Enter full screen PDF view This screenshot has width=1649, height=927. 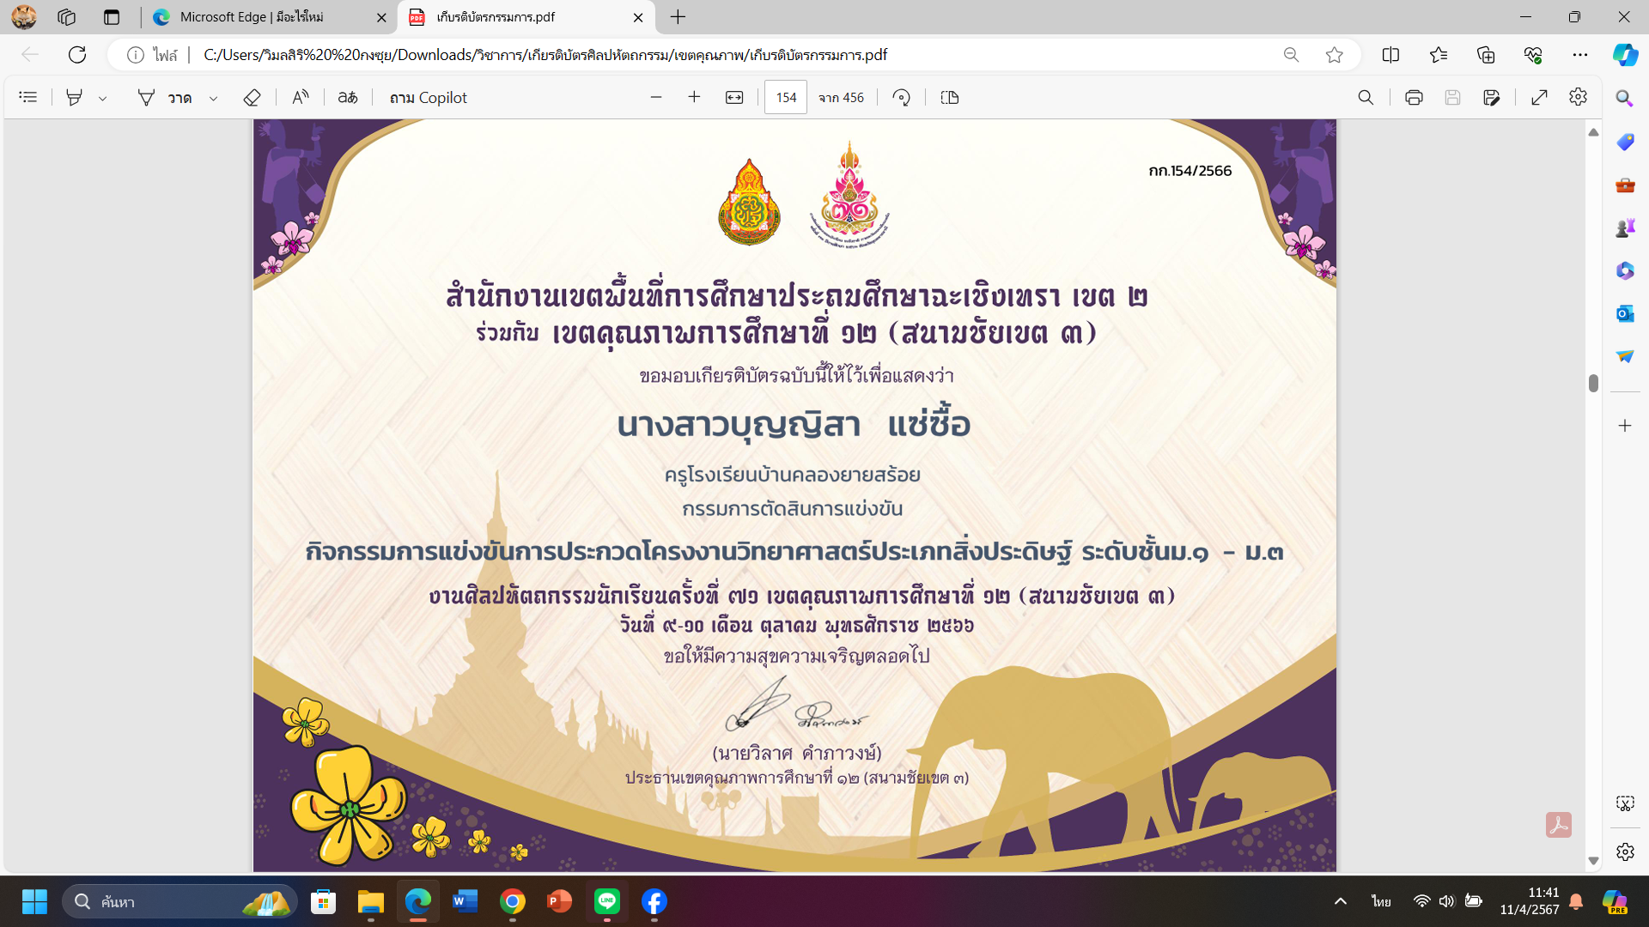pos(1539,98)
